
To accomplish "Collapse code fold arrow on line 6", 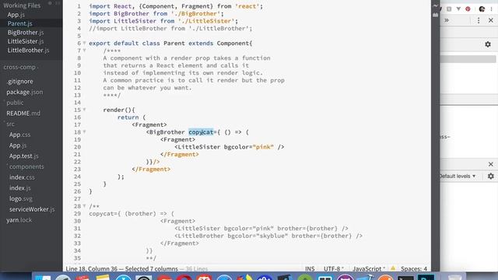I will pyautogui.click(x=85, y=43).
